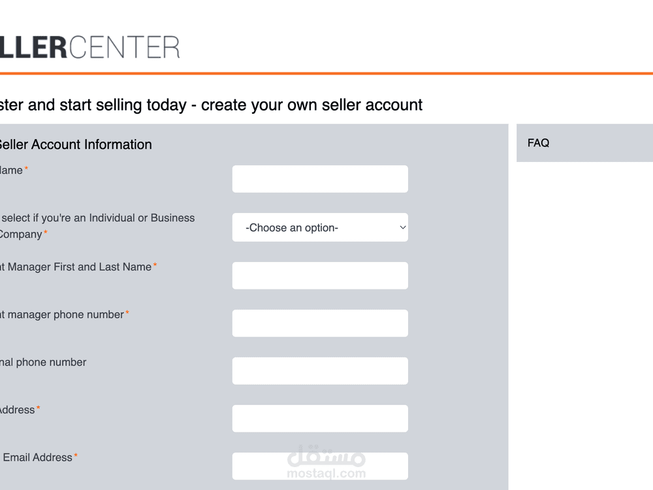Focus the bottom Email Address input box
This screenshot has width=653, height=490.
click(320, 466)
